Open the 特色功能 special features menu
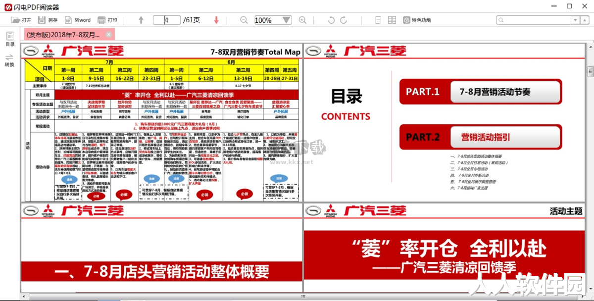The height and width of the screenshot is (301, 594). [x=417, y=20]
